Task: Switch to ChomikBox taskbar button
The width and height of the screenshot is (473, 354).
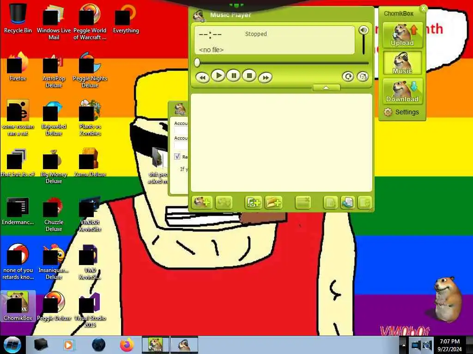Action: click(x=156, y=345)
